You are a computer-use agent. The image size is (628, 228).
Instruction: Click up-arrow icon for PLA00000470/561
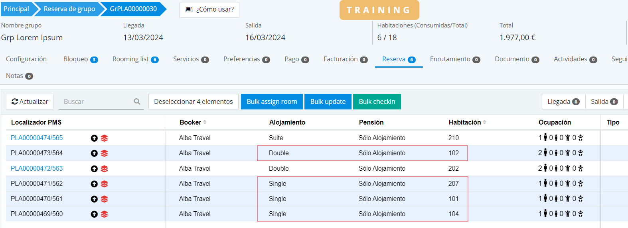click(x=94, y=199)
